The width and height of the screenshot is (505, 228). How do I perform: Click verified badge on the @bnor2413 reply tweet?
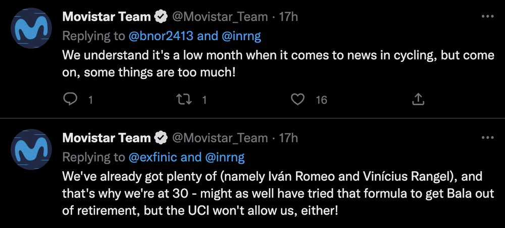tap(161, 17)
